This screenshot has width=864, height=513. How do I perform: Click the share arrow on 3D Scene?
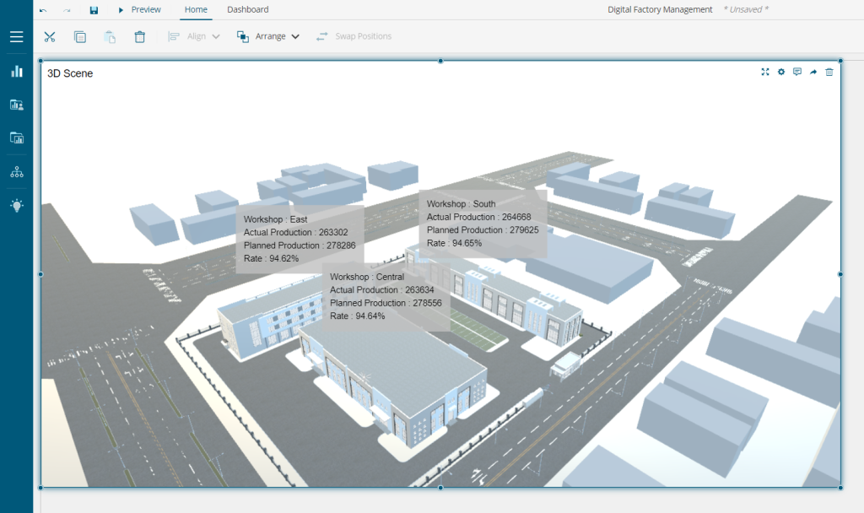[x=813, y=73]
